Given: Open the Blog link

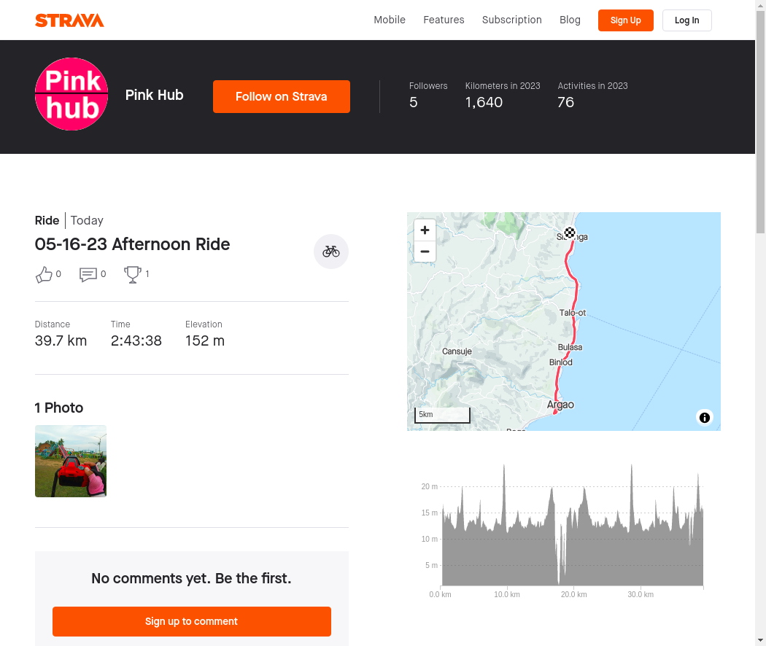Looking at the screenshot, I should coord(570,20).
